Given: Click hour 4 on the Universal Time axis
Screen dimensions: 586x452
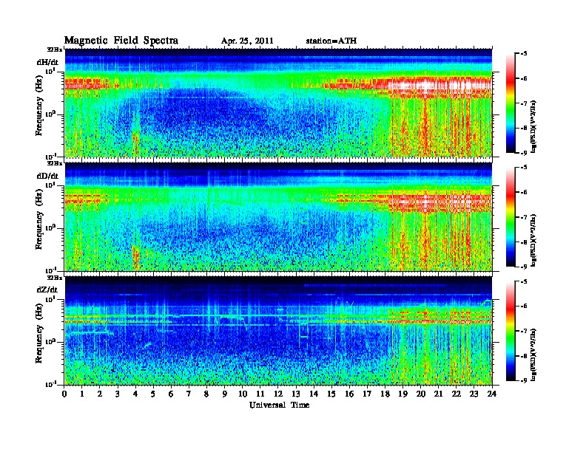Looking at the screenshot, I should click(x=135, y=394).
